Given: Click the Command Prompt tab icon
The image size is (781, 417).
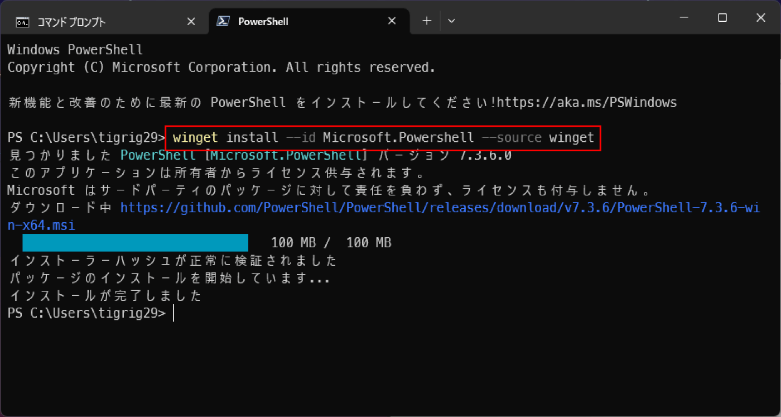Looking at the screenshot, I should 22,22.
